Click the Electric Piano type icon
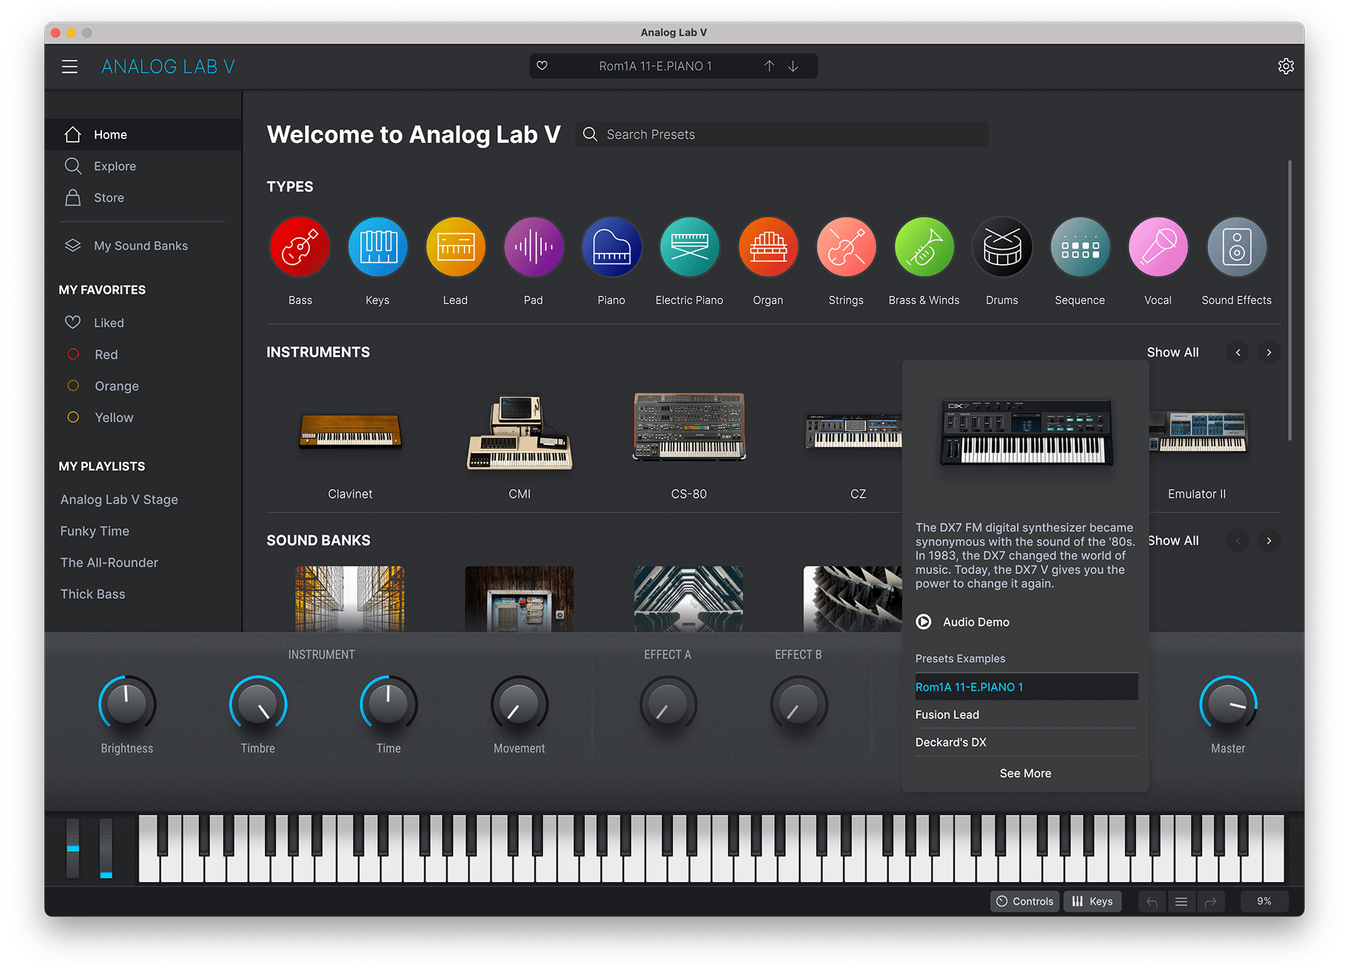Viewport: 1349px width, 967px height. (x=689, y=247)
